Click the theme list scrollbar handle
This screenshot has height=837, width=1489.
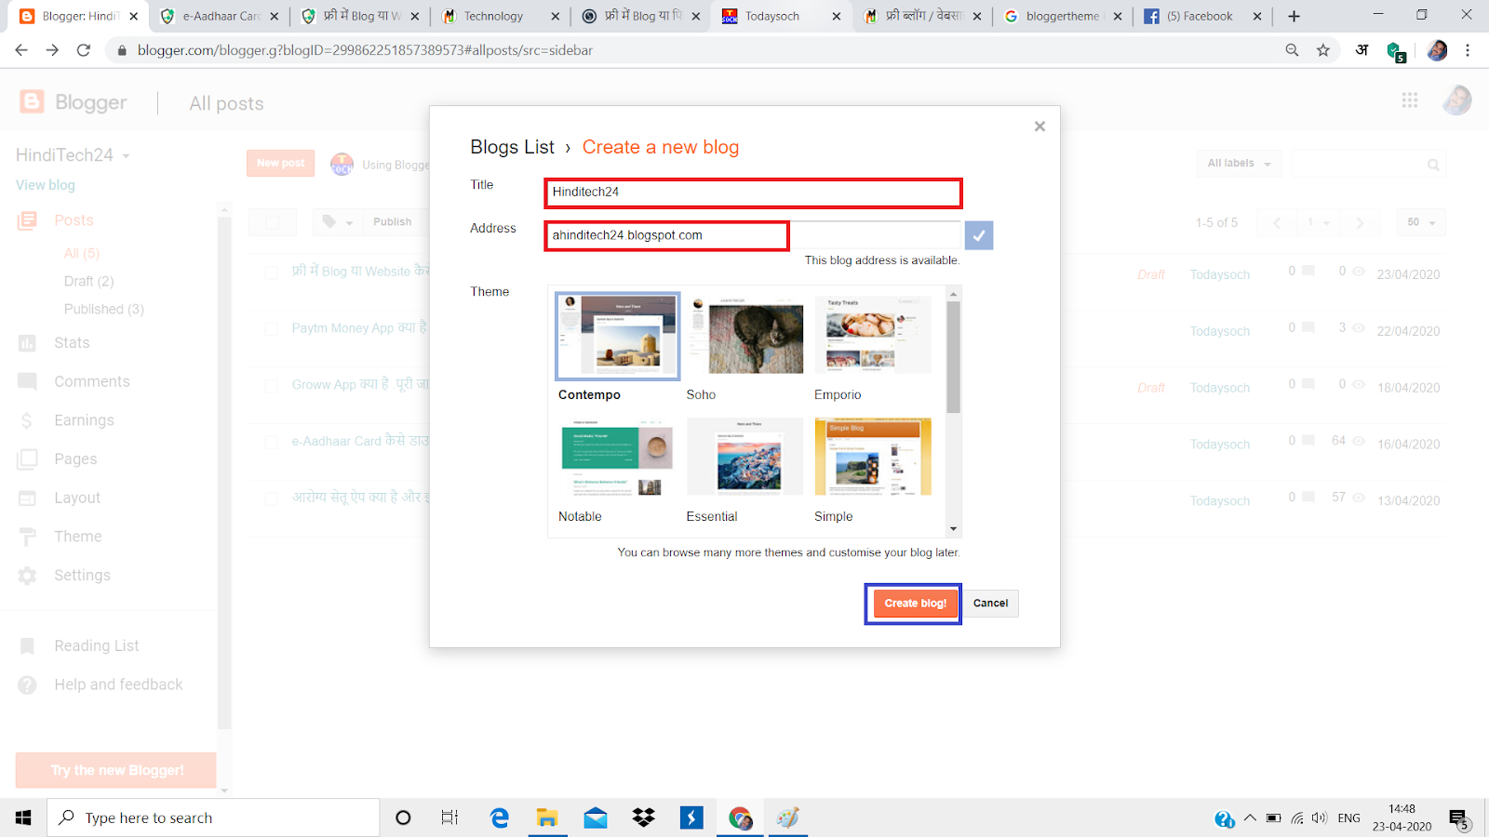(x=953, y=356)
